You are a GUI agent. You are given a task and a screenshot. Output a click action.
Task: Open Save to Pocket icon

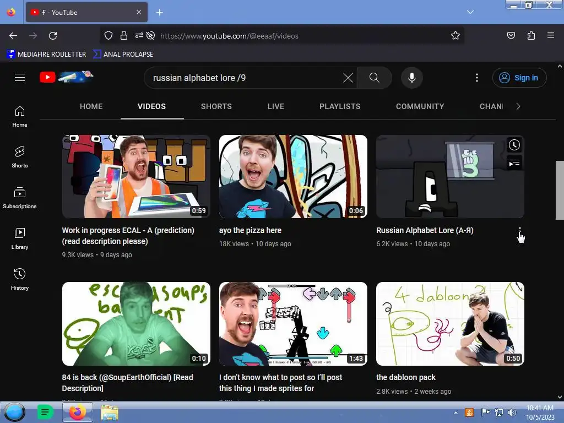click(x=511, y=35)
